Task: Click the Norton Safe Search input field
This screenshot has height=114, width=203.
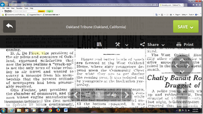Action: pyautogui.click(x=26, y=11)
